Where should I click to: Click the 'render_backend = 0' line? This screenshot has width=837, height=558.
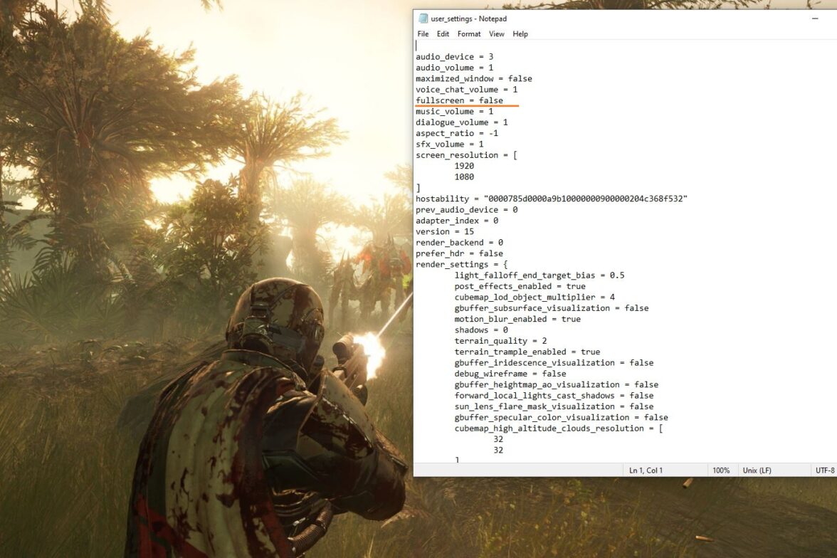459,243
